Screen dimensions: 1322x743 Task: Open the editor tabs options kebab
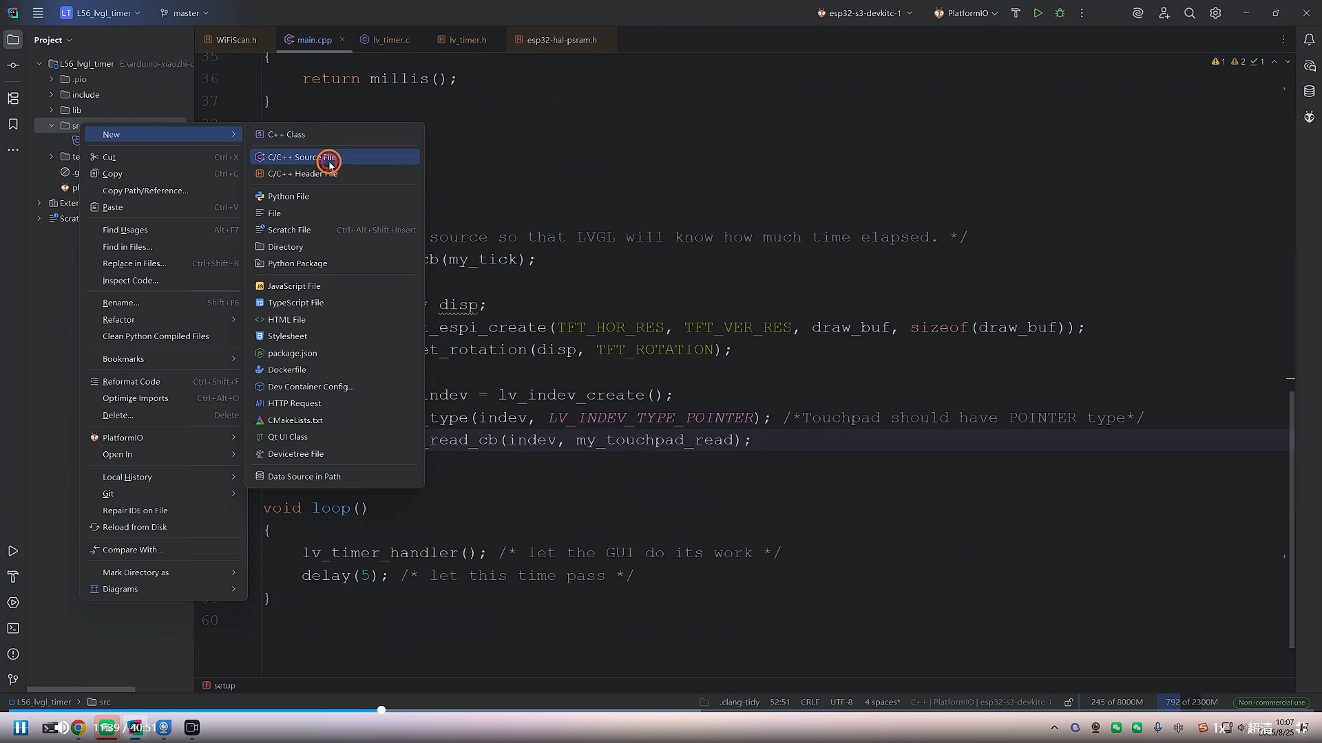(1283, 40)
